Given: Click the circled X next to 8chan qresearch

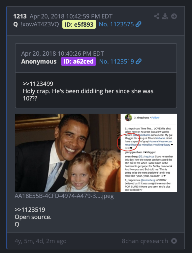Looking at the screenshot, I should (x=174, y=241).
